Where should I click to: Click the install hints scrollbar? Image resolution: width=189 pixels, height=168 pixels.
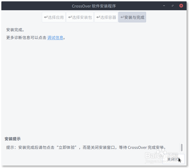click(x=182, y=147)
